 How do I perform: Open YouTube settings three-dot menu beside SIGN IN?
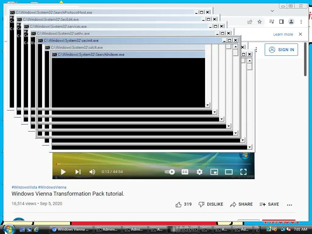[256, 50]
